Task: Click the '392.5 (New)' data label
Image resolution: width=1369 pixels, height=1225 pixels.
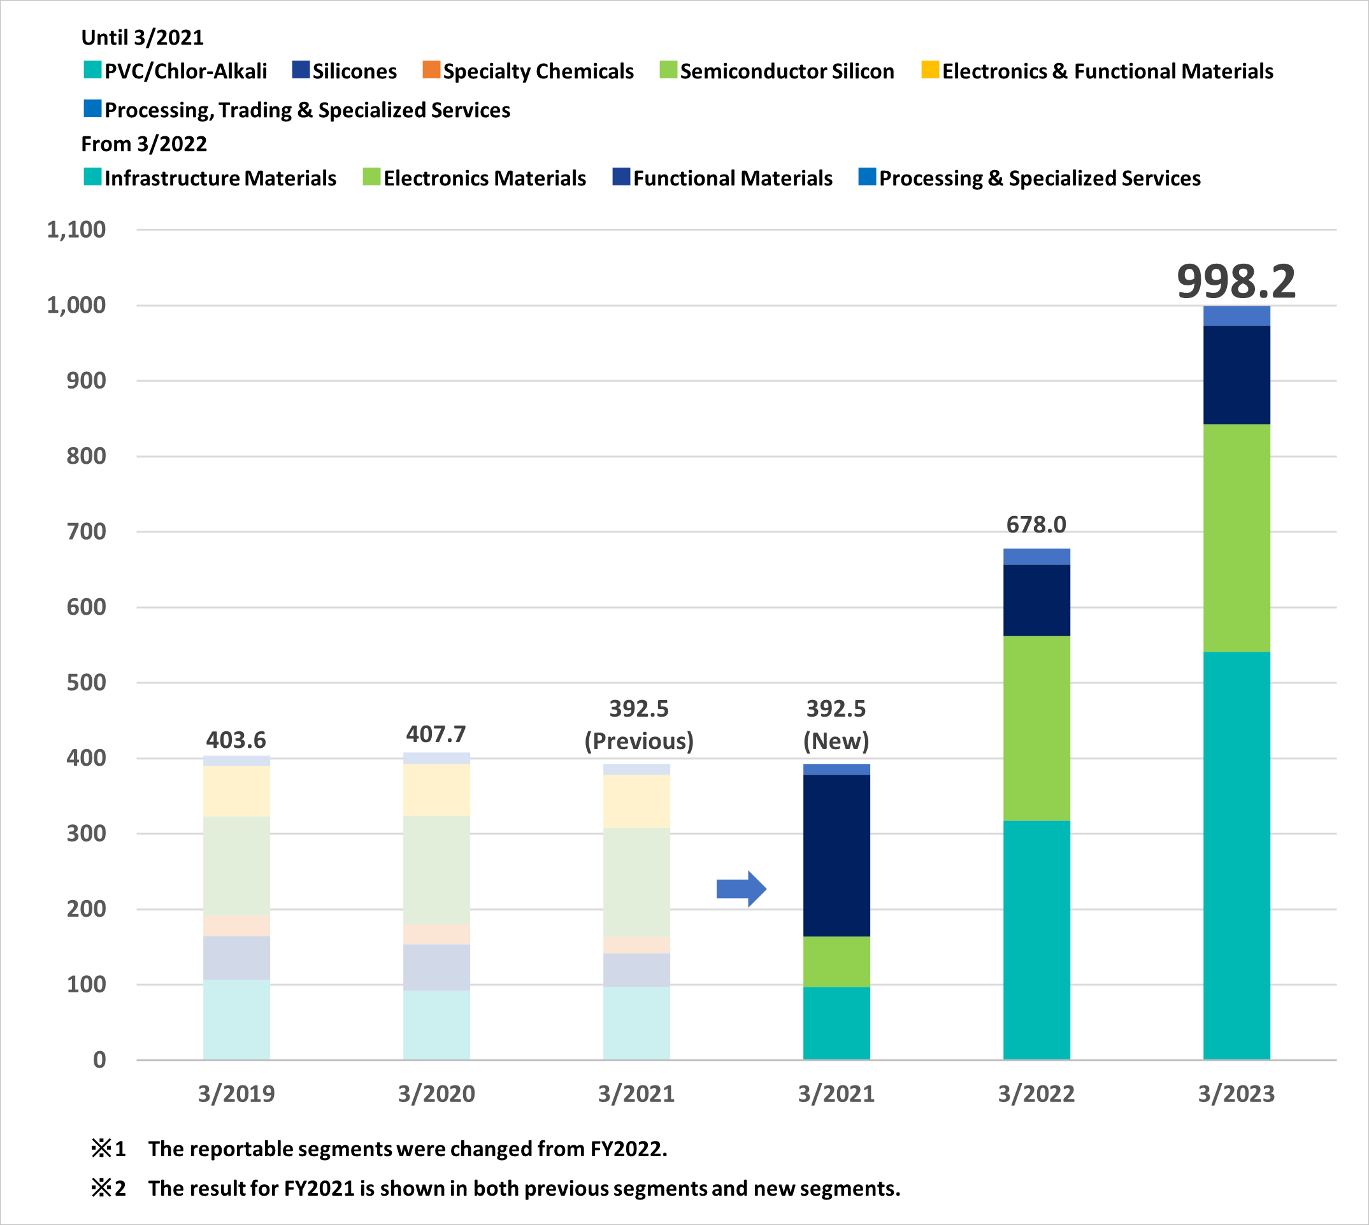Action: tap(836, 724)
